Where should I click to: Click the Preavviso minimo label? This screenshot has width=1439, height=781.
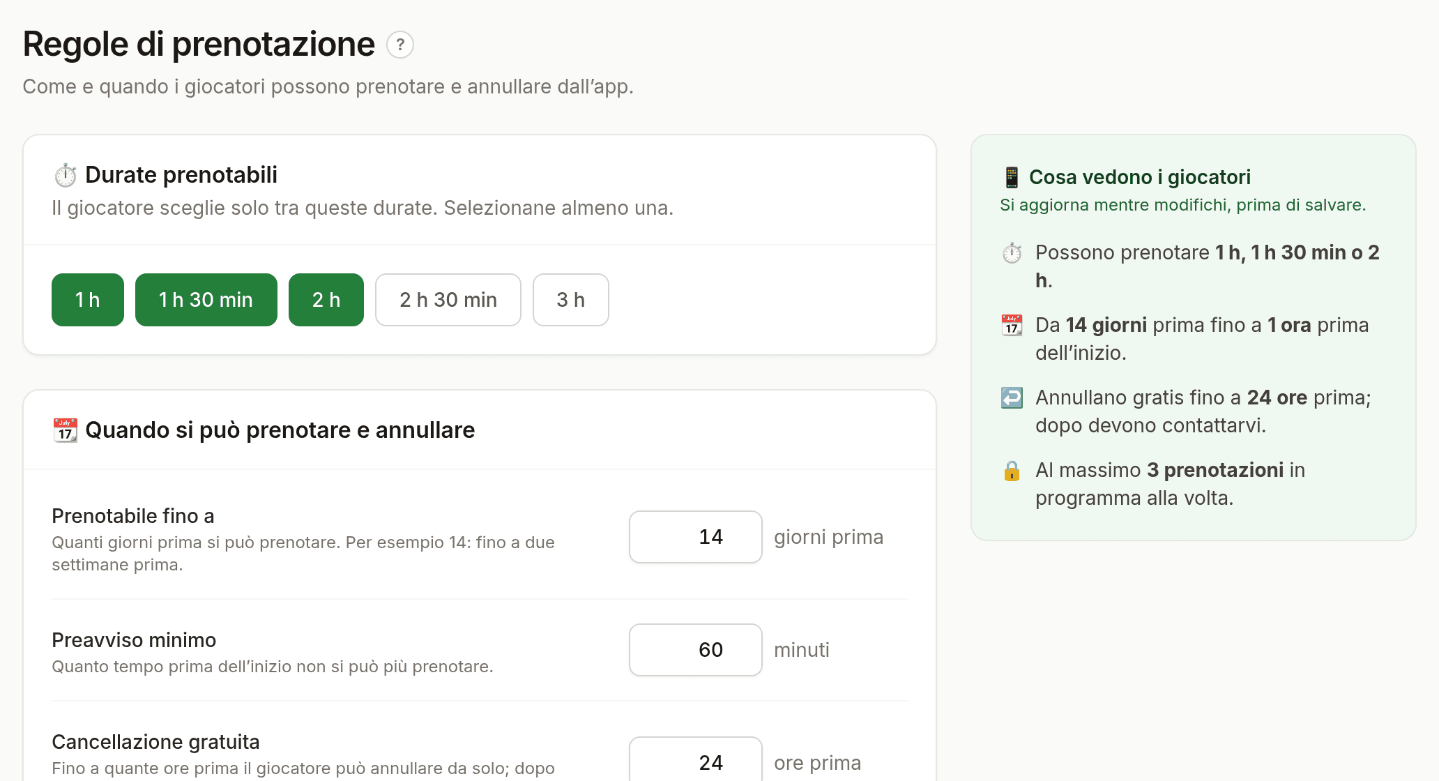[134, 640]
